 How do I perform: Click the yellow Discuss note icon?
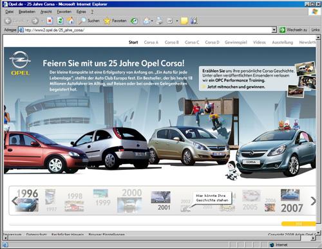(184, 21)
